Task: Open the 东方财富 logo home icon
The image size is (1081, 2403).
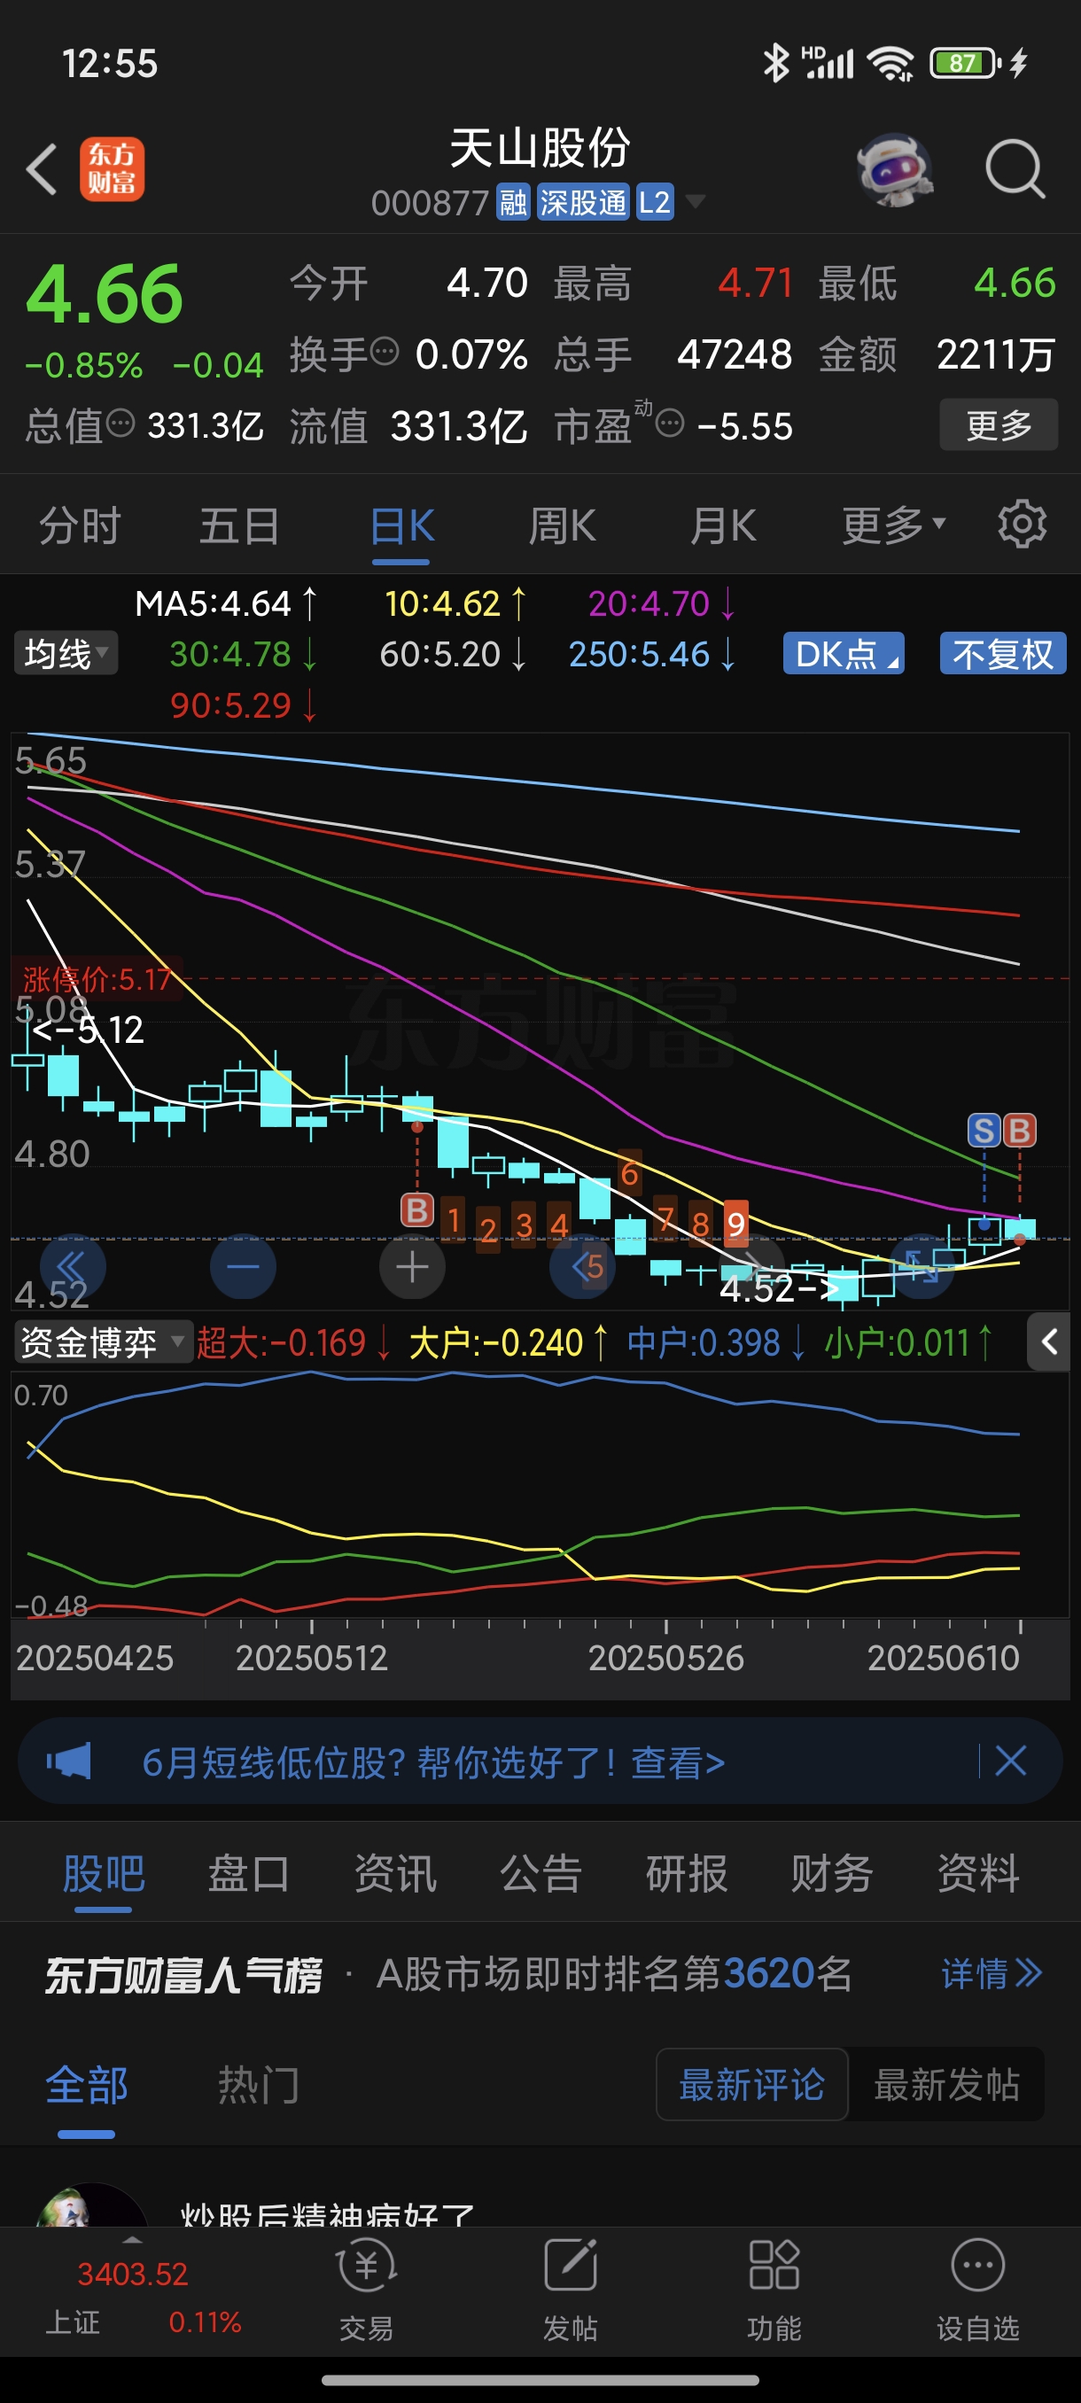Action: (x=112, y=169)
